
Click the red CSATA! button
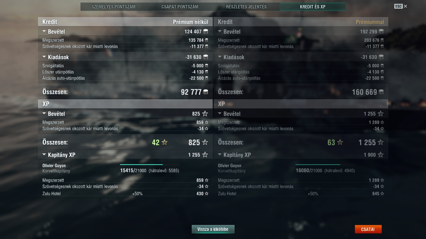(x=368, y=229)
